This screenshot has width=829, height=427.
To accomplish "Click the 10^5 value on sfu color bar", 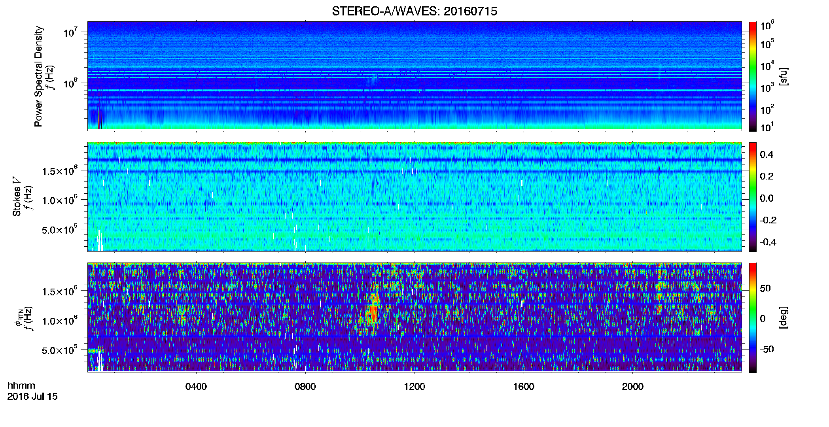I will (767, 44).
